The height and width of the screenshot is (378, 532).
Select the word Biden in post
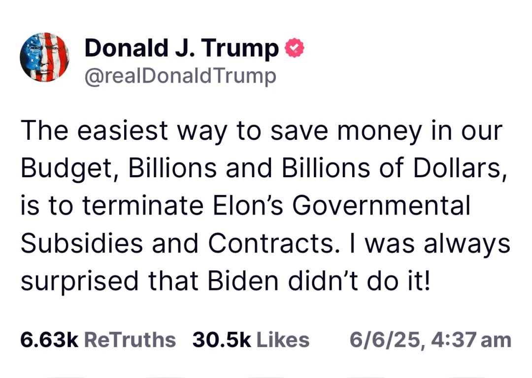point(242,281)
